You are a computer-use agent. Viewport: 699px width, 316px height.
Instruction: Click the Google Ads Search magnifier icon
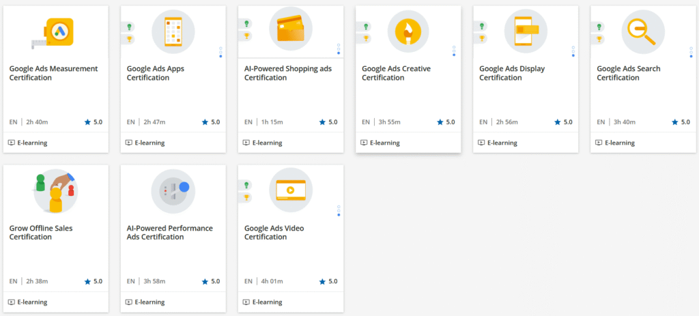tap(643, 31)
